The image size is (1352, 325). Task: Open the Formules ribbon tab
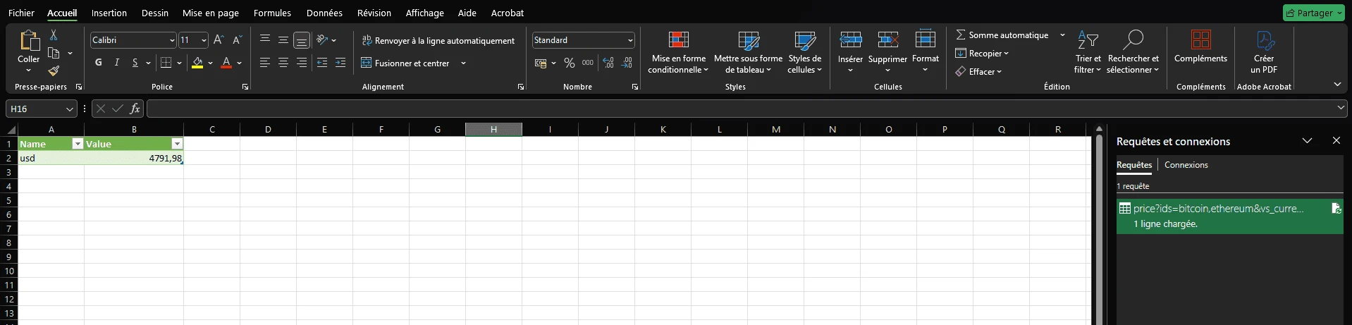click(272, 13)
